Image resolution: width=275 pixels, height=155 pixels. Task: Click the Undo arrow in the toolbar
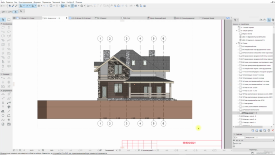coord(2,6)
